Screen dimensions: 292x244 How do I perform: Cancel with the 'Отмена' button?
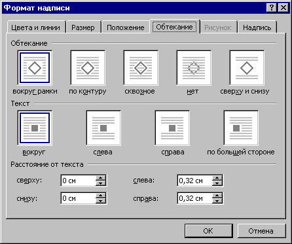261,231
